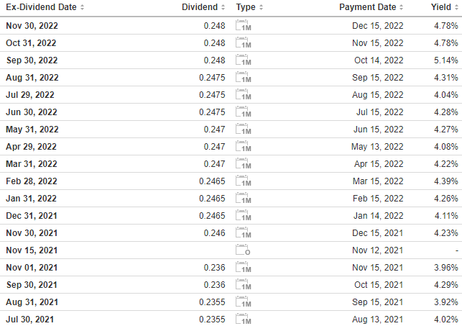Viewport: 462px width, 326px height.
Task: Select ex-dividend date Apr 29, 2022
Action: point(31,147)
